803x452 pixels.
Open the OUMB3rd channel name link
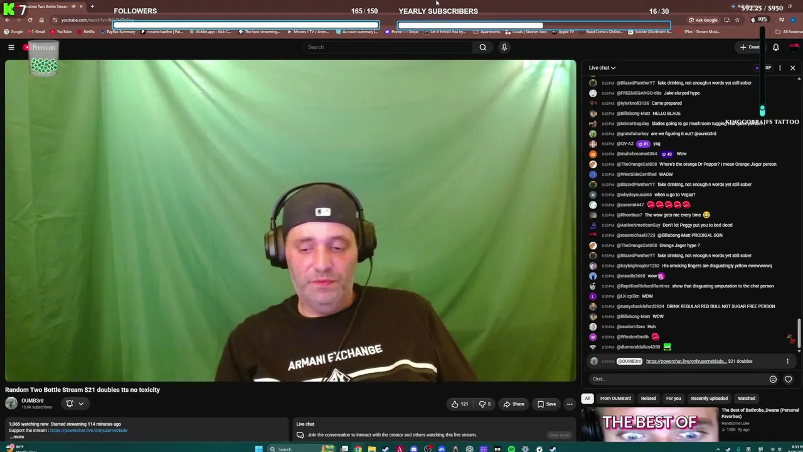[x=33, y=401]
